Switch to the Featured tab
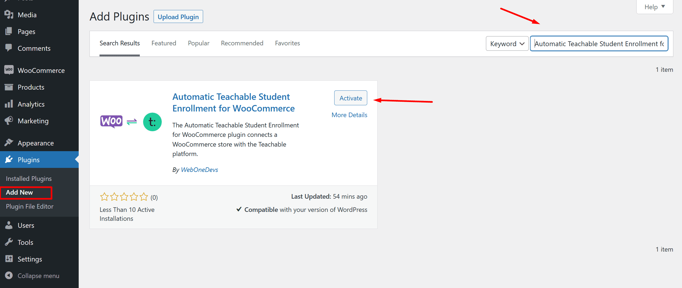 164,43
